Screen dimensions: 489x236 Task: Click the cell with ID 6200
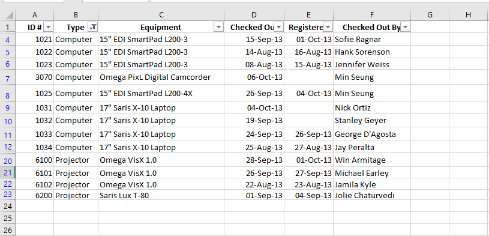point(35,195)
